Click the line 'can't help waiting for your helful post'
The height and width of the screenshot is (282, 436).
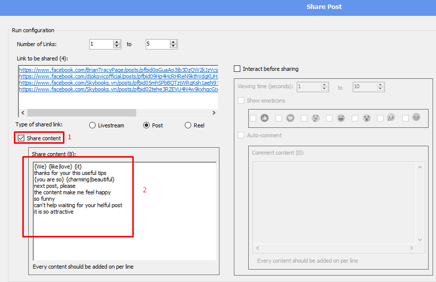[x=78, y=205]
